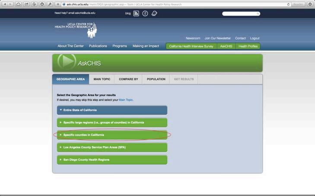315x196 pixels.
Task: Click the UCLA Center for Health Policy Research logo
Action: click(76, 30)
